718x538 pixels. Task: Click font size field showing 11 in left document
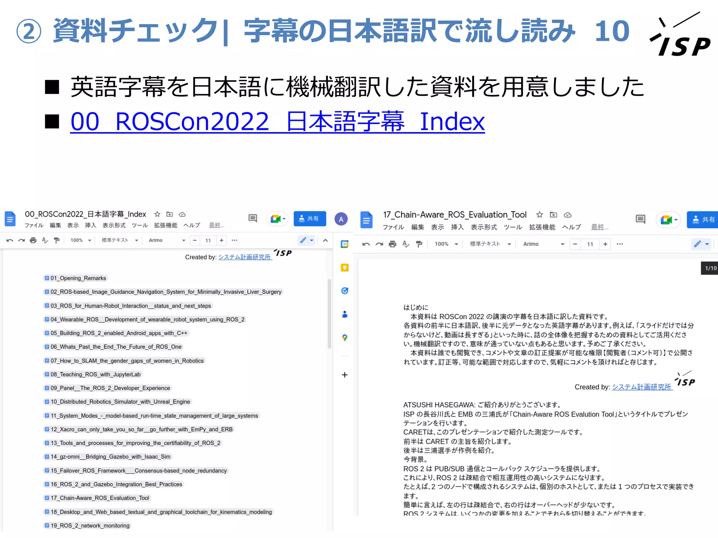(x=208, y=240)
